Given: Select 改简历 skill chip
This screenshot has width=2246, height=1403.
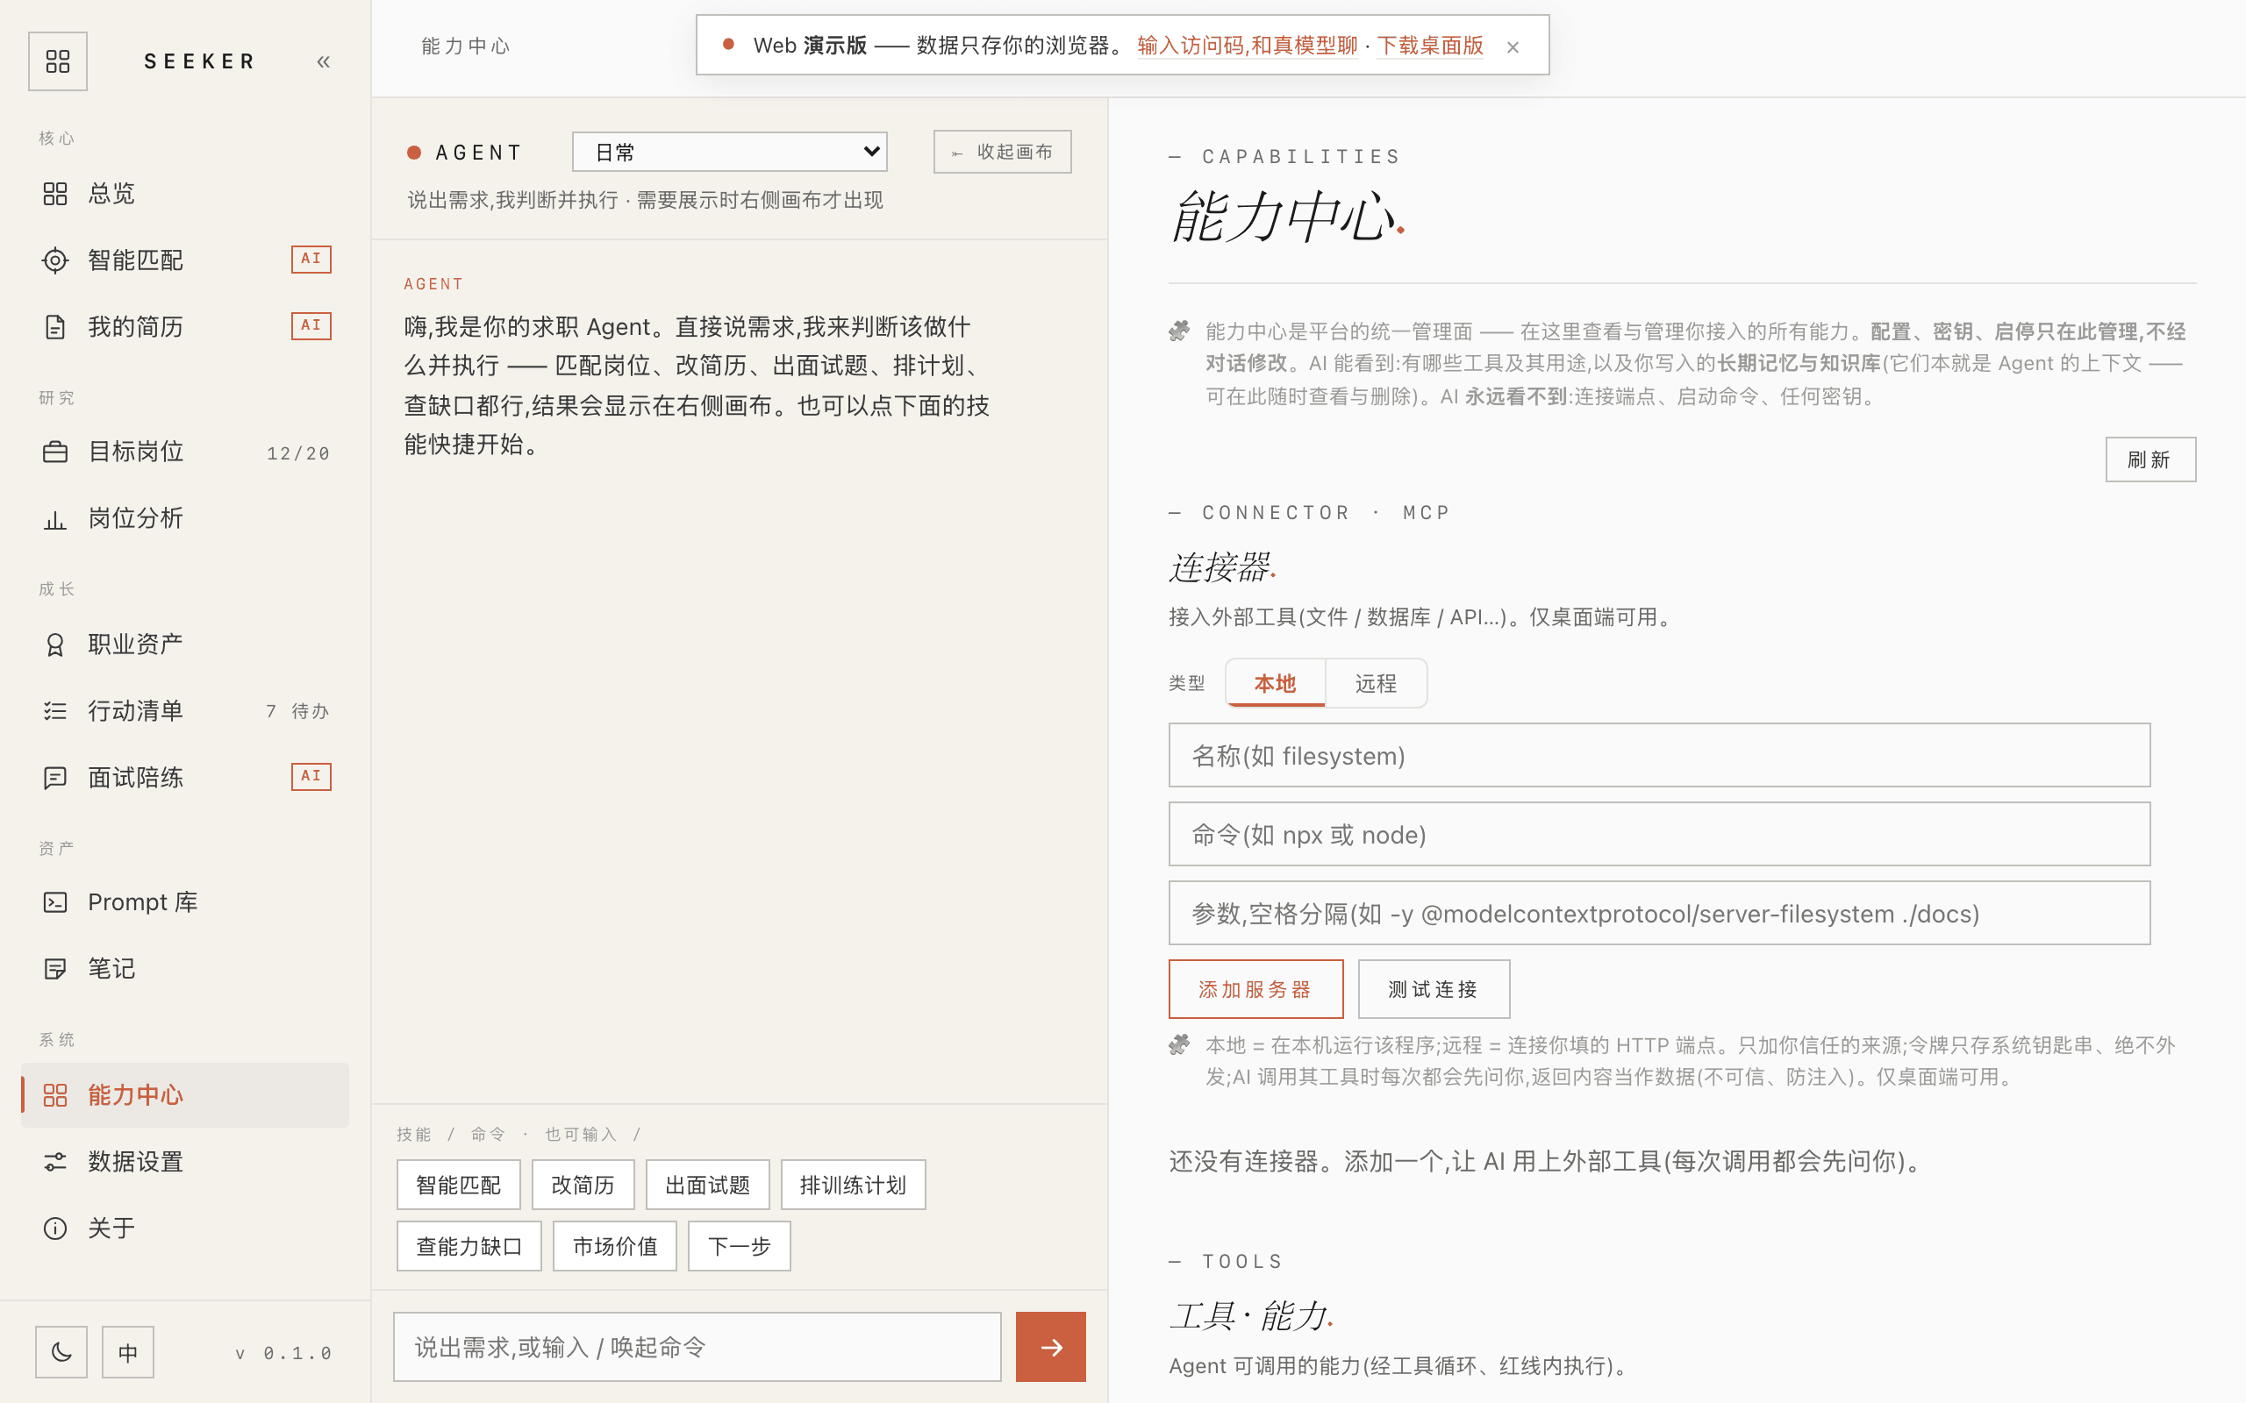Looking at the screenshot, I should tap(583, 1185).
